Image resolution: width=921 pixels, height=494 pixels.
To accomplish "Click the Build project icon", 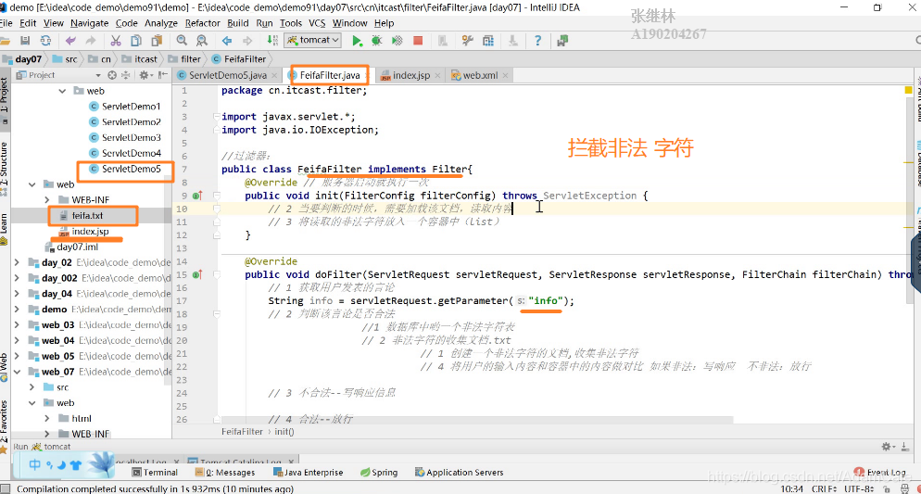I will 272,41.
